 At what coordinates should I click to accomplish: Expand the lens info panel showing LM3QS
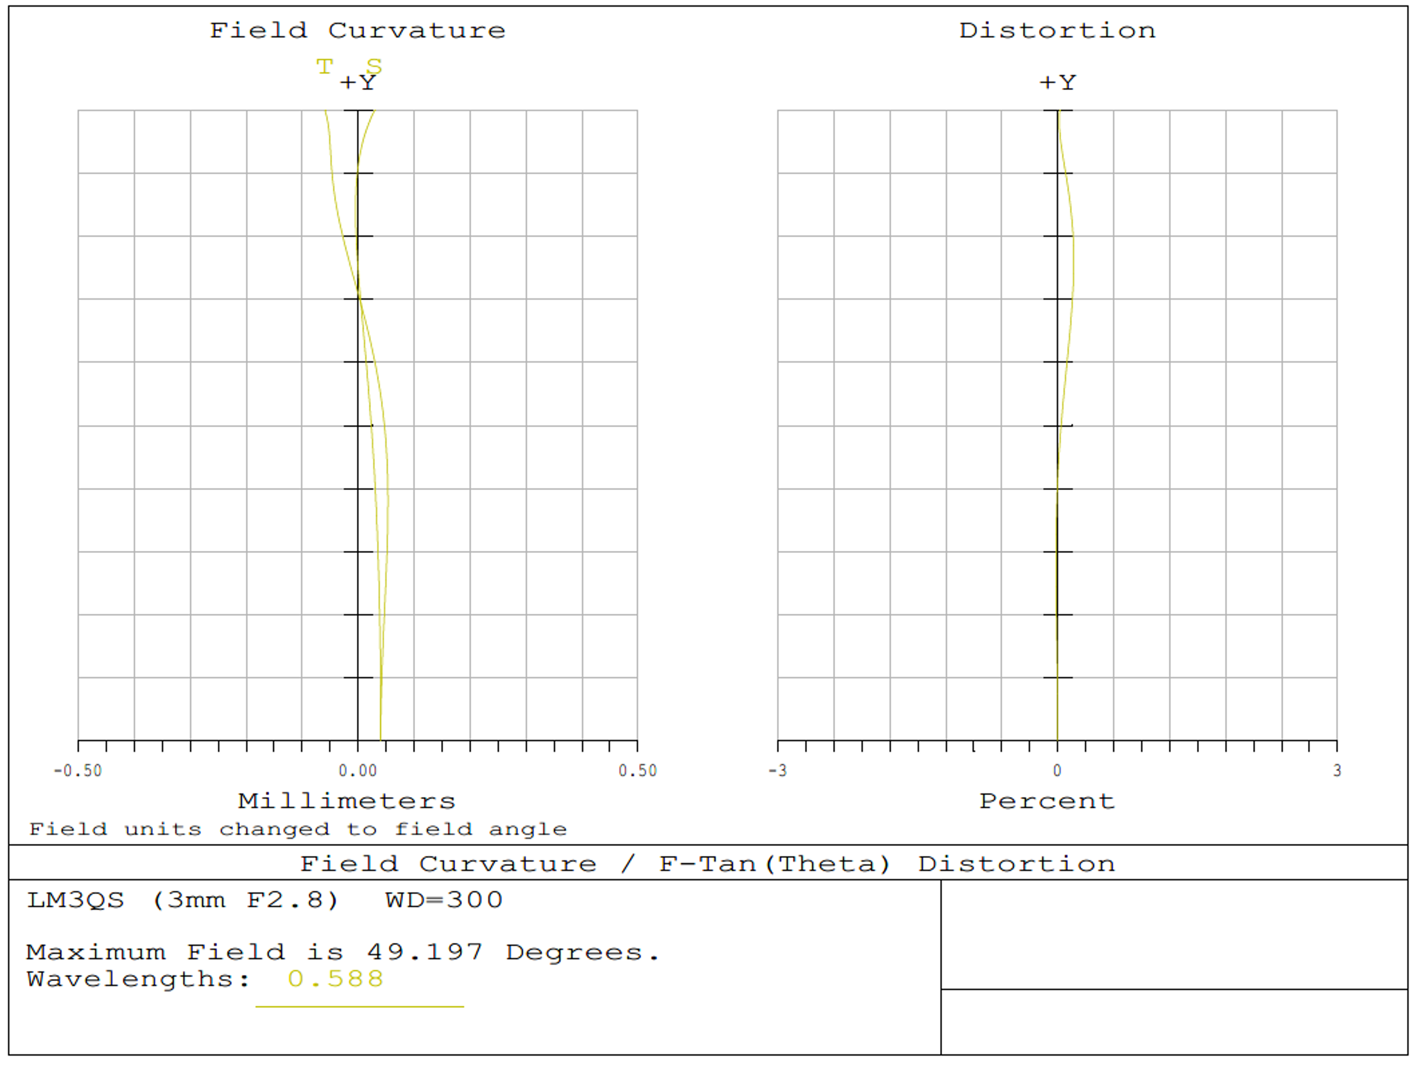point(263,900)
